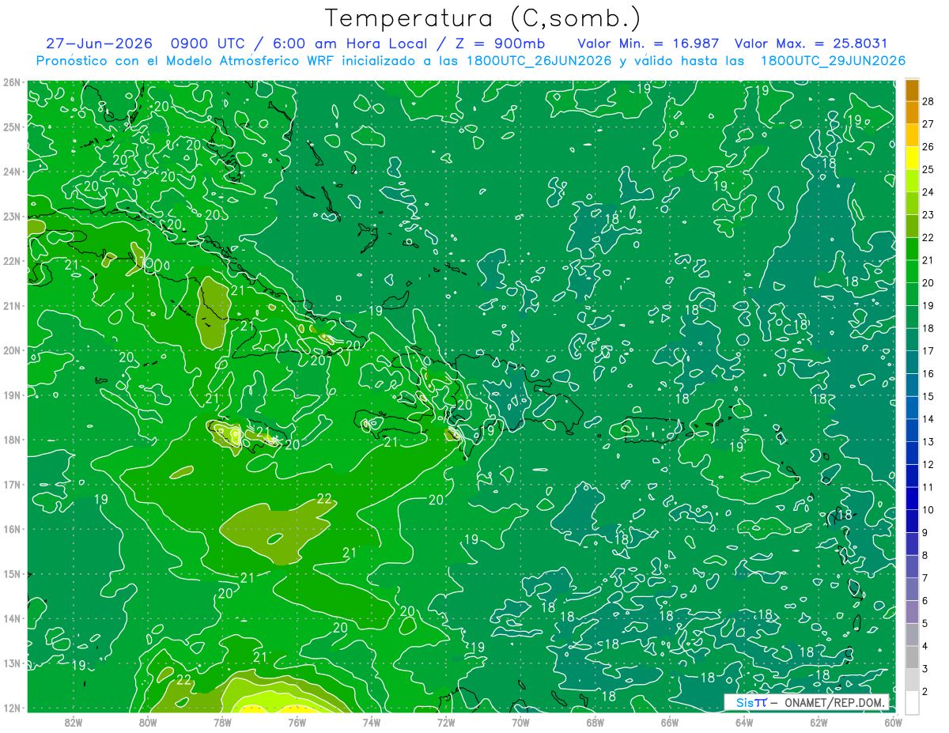Click the '25N' latitude axis label

click(12, 127)
